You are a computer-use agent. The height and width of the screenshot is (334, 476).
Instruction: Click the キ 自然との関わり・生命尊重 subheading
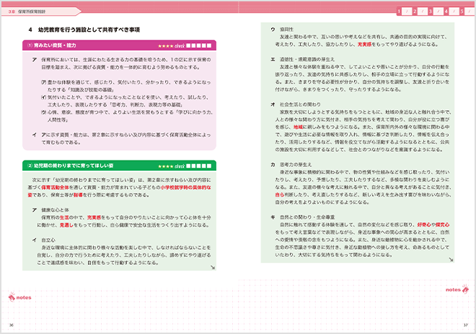tap(303, 217)
